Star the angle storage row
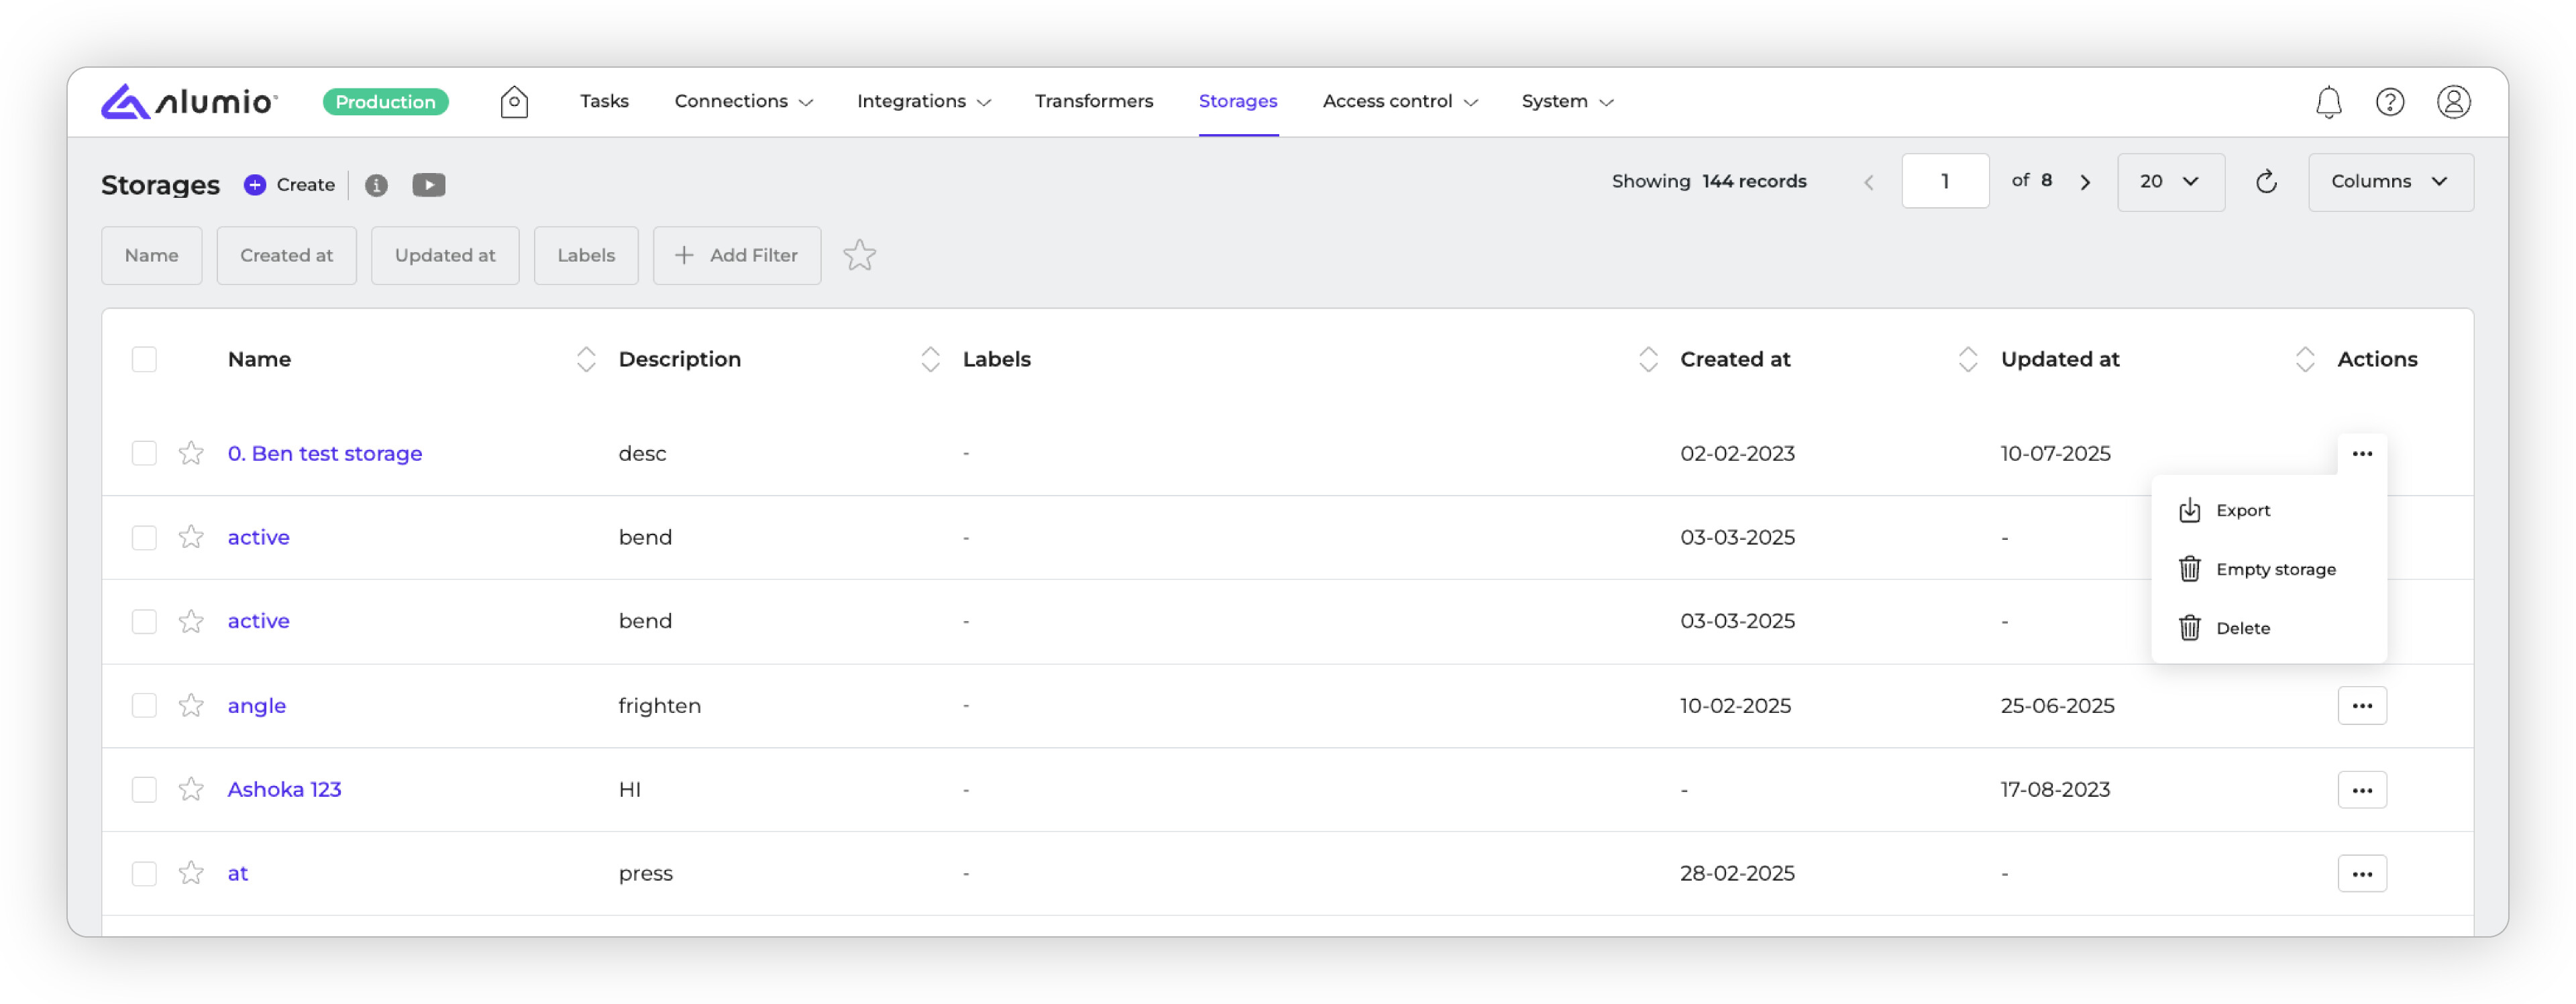Screen dimensions: 2576x1004 click(191, 706)
